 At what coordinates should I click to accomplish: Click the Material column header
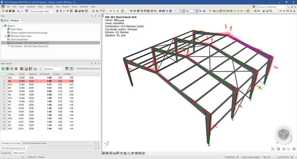[33, 74]
